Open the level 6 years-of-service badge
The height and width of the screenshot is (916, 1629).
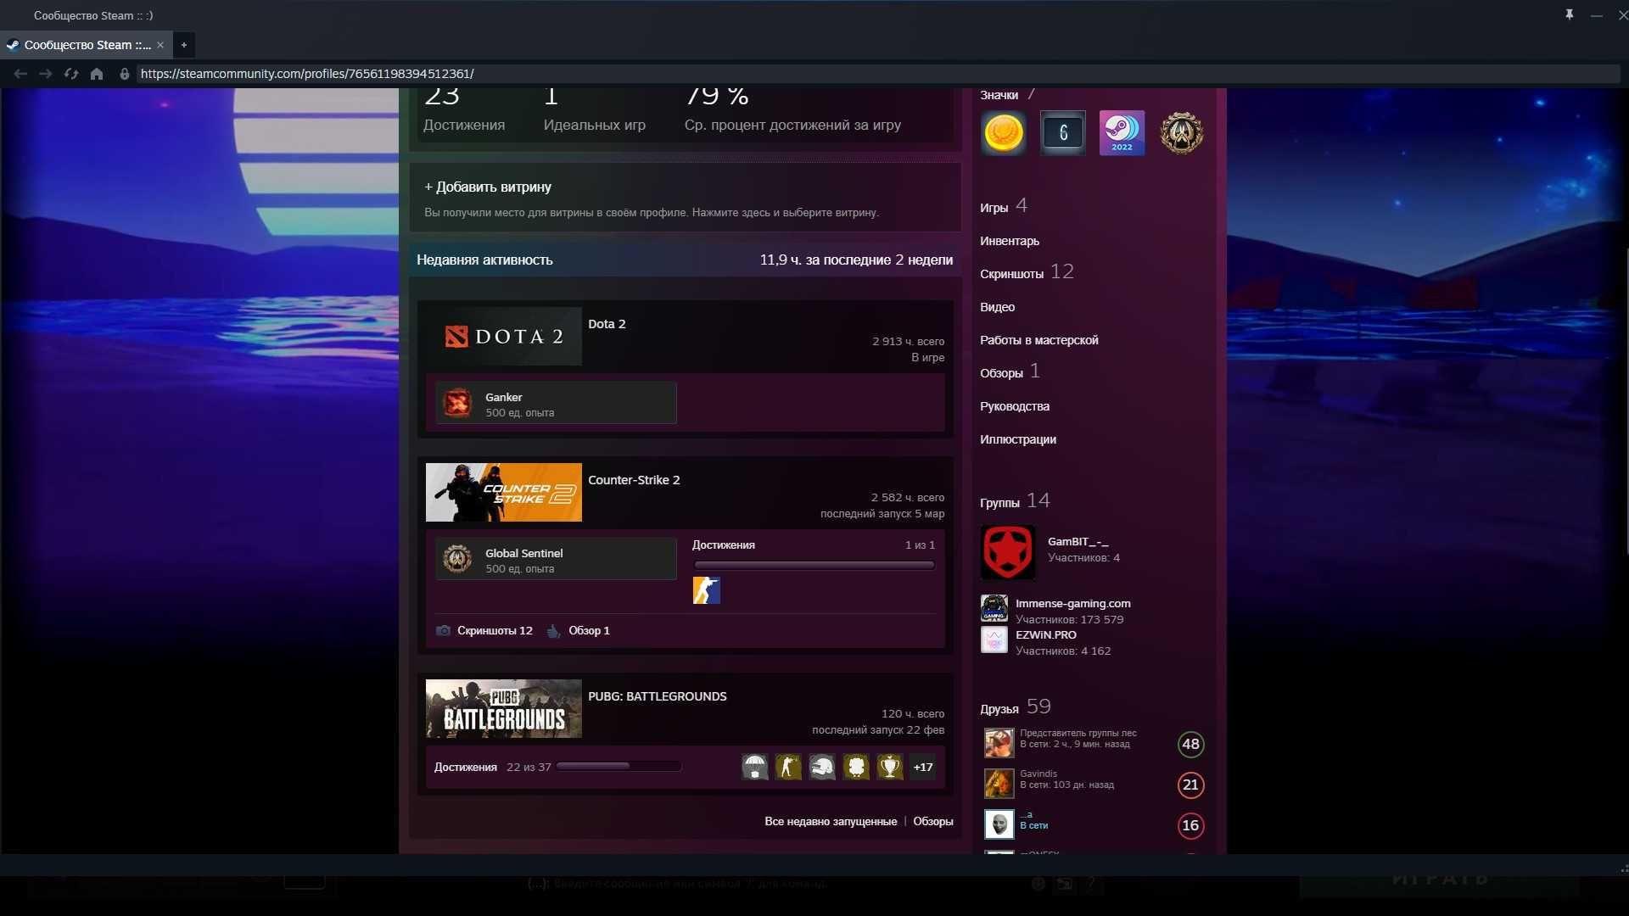coord(1063,133)
